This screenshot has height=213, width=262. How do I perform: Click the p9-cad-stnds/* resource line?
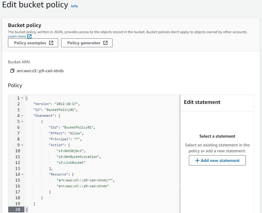click(x=85, y=180)
